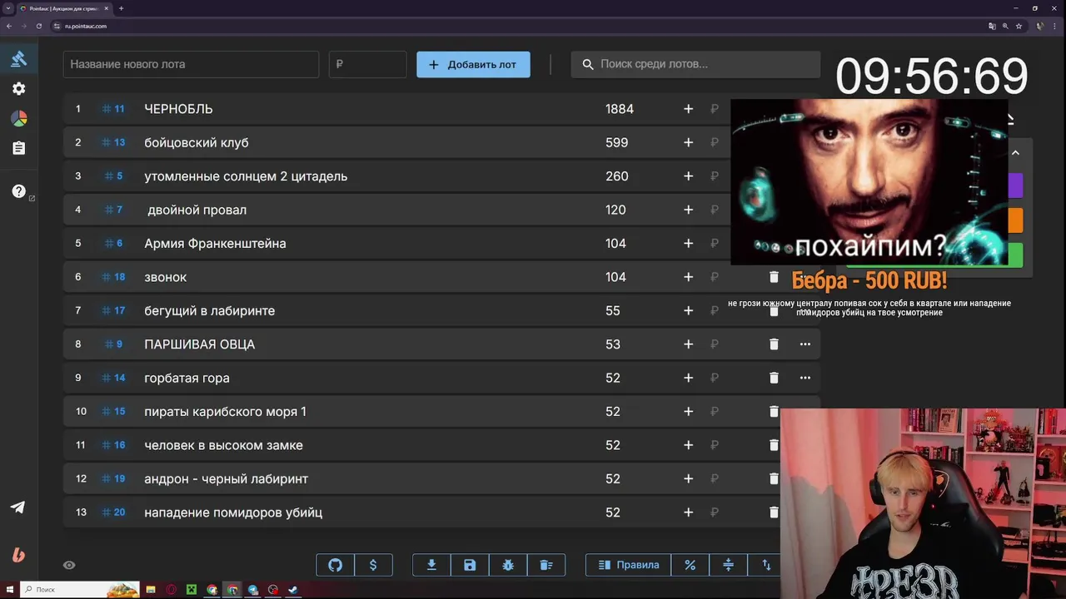The image size is (1066, 599).
Task: Open more options for ПАРШИВАЯ ОВЦА lot
Action: point(804,344)
